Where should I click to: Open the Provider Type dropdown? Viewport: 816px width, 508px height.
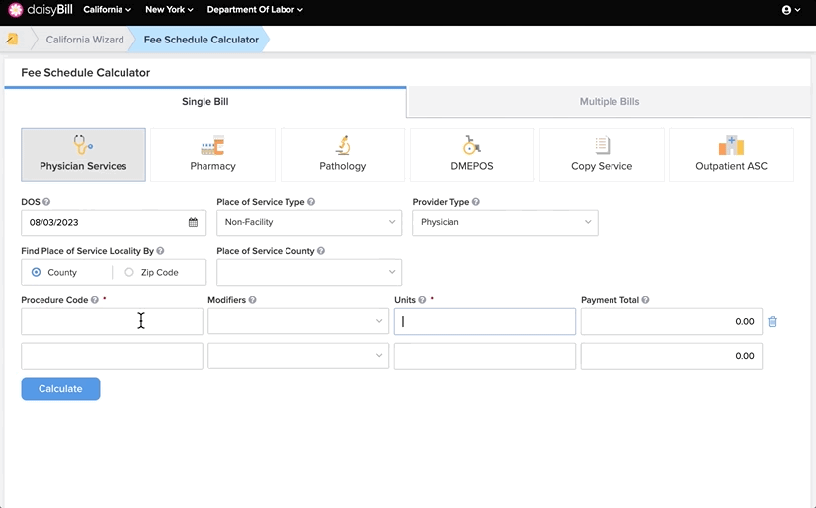(505, 222)
